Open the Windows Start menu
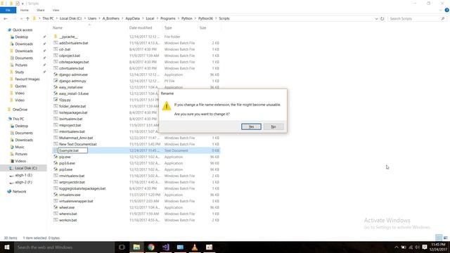Viewport: 450px width, 253px height. click(7, 247)
